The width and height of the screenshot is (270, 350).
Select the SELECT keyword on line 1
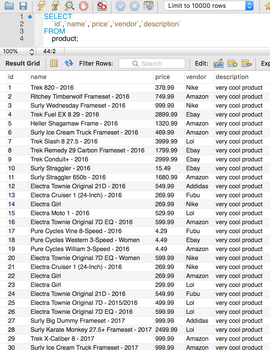coord(58,17)
